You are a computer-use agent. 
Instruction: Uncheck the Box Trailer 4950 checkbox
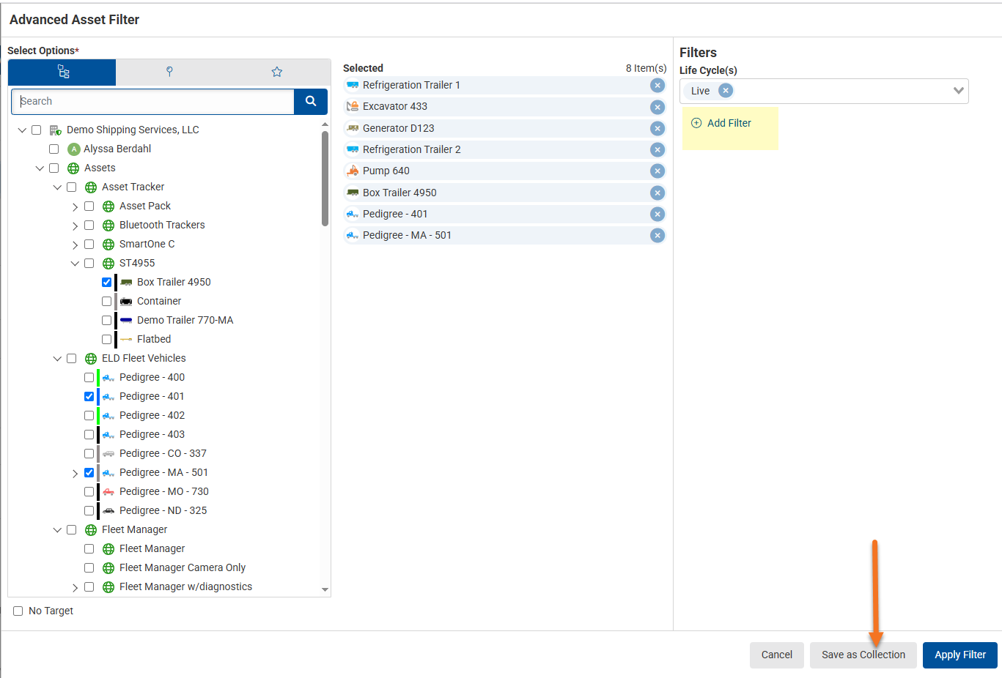[x=107, y=283]
